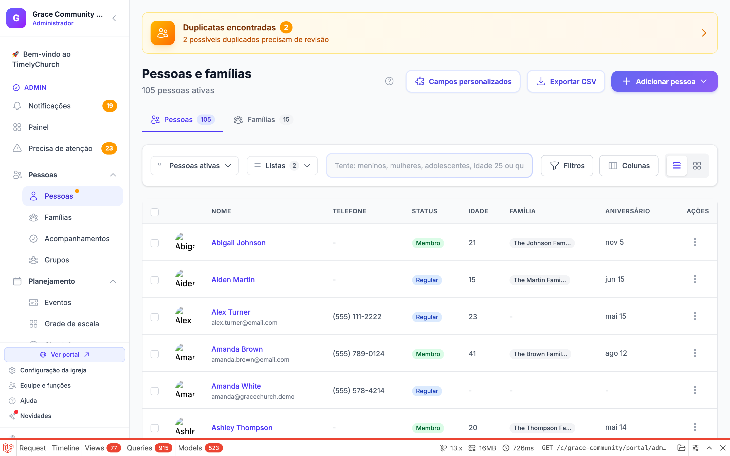
Task: Minimize the debugbar with up arrow
Action: [709, 448]
